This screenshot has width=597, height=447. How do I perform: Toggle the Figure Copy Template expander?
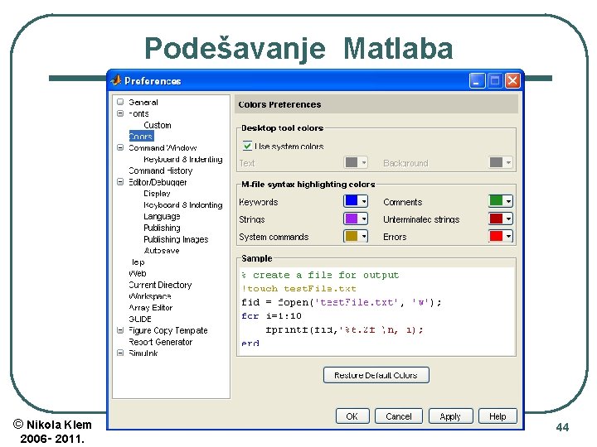[120, 330]
